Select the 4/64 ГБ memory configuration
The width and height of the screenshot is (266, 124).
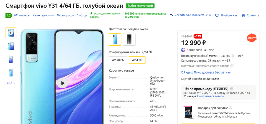137,60
